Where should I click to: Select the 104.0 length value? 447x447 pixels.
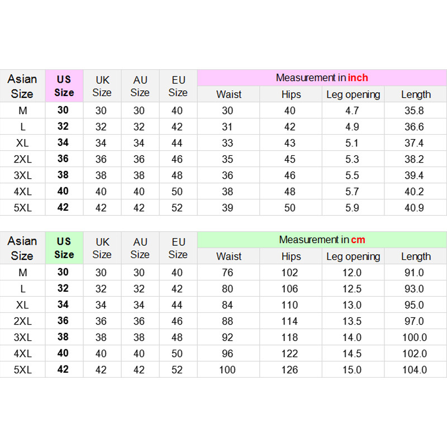(414, 370)
